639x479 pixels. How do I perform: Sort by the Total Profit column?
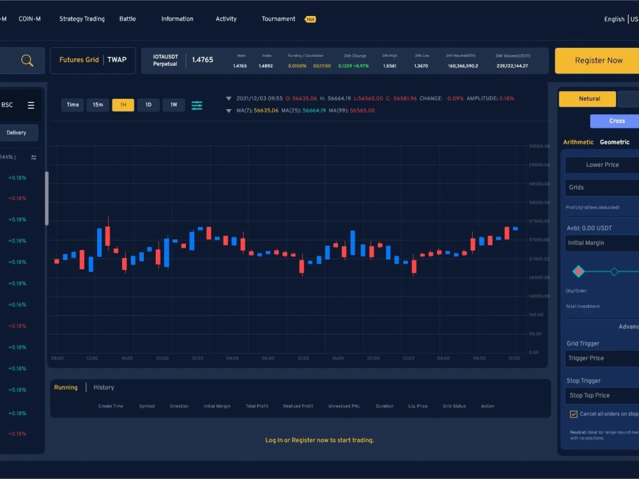pos(257,406)
